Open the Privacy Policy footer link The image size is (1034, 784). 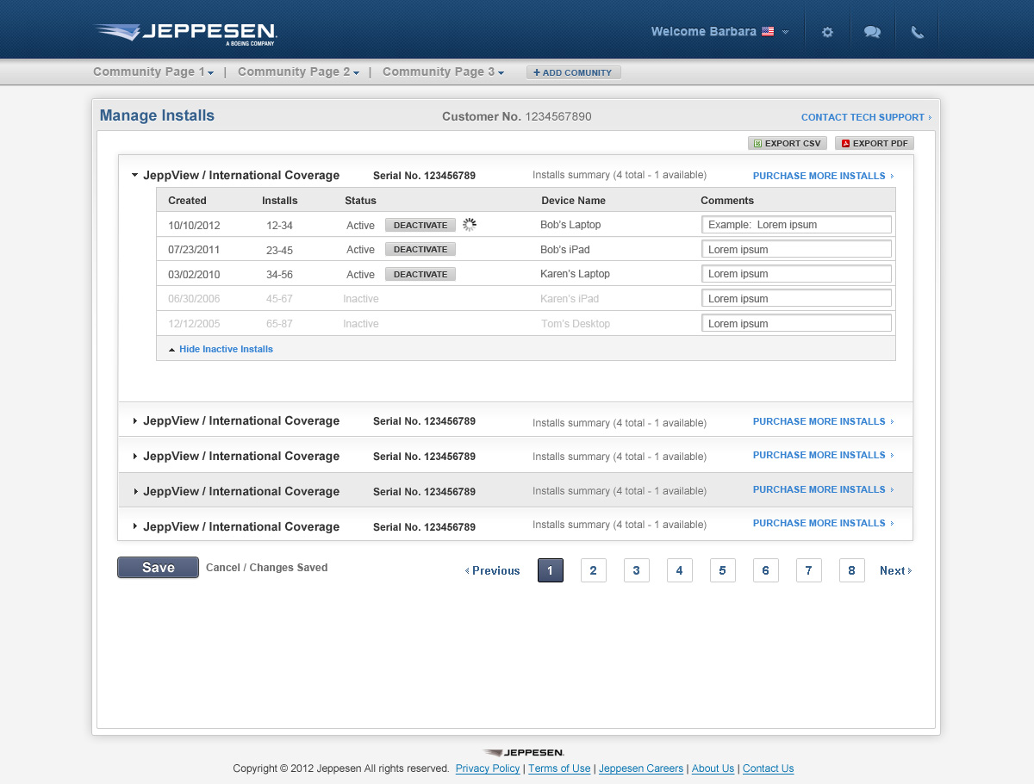[488, 768]
